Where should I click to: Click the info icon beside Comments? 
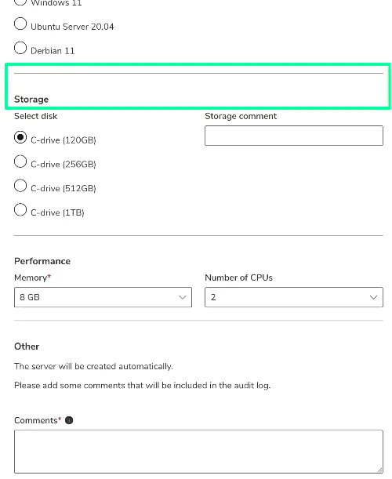[x=69, y=420]
